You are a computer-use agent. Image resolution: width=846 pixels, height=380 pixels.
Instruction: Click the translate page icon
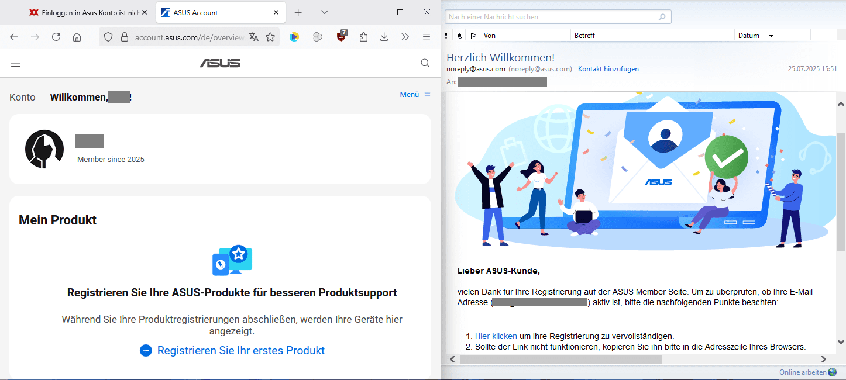(x=253, y=37)
